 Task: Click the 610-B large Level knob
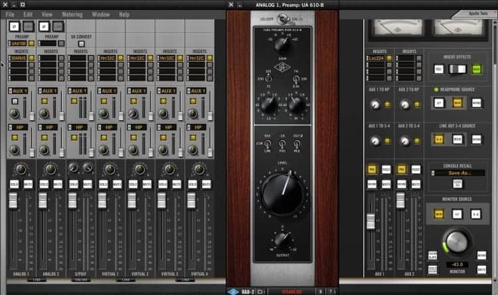click(x=282, y=193)
